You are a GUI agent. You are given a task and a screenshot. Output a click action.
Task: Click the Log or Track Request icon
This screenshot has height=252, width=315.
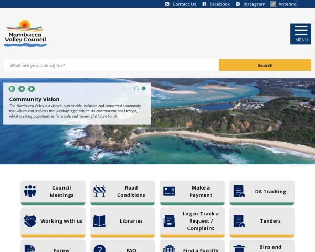pos(169,221)
